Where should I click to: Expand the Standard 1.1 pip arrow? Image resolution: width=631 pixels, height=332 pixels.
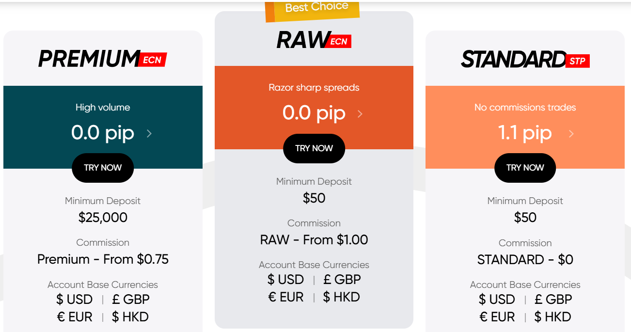pyautogui.click(x=571, y=133)
